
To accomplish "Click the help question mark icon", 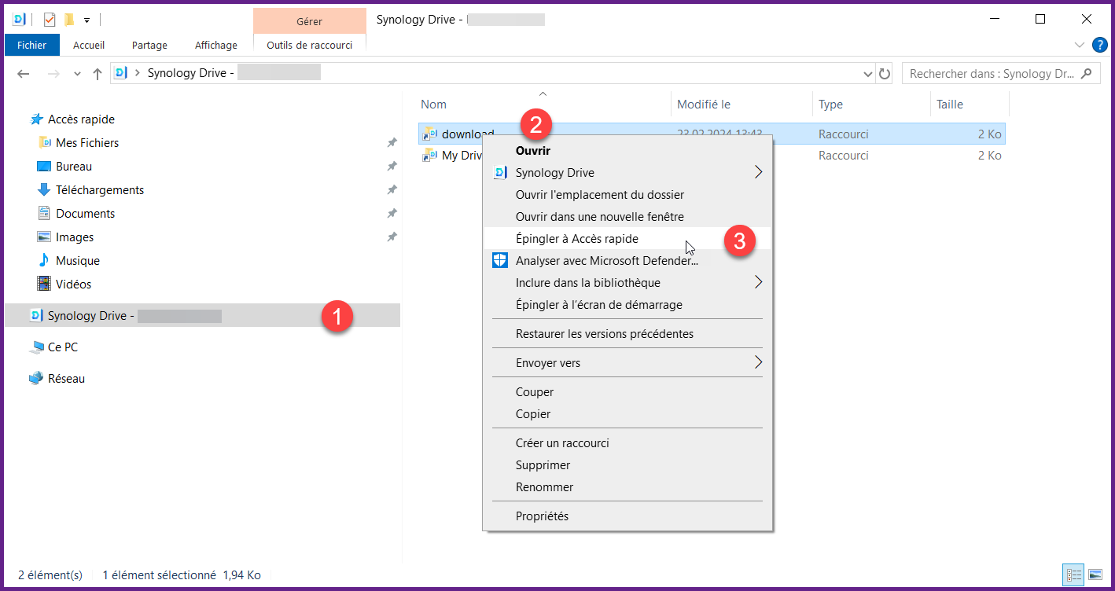I will [1099, 44].
